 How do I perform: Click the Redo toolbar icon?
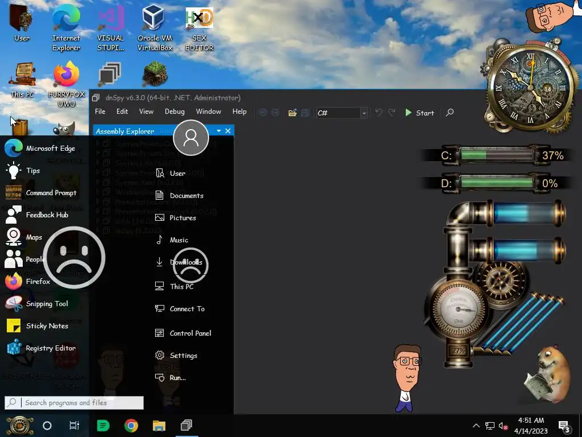pyautogui.click(x=392, y=112)
